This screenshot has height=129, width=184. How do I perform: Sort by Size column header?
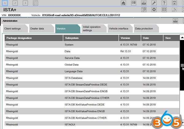pos(171,38)
